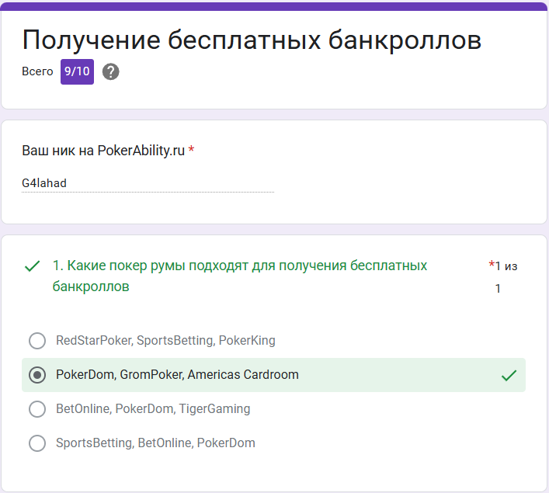Click the Ваш ник на PokerAbility.ru label
The width and height of the screenshot is (549, 493).
coord(103,151)
